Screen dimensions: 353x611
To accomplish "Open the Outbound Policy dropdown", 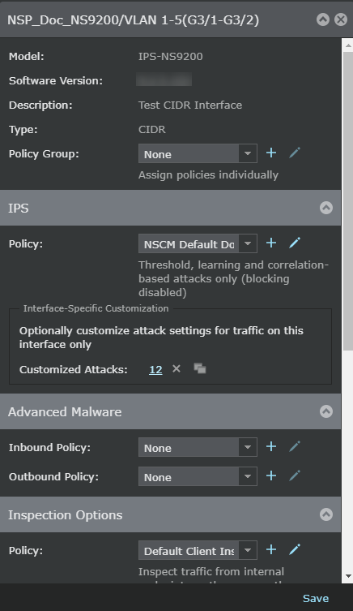I will (198, 476).
